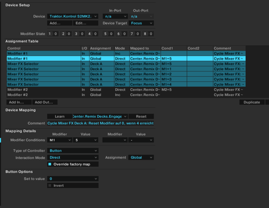269x208 pixels.
Task: Click Modifier State 5 value box
Action: pyautogui.click(x=111, y=34)
